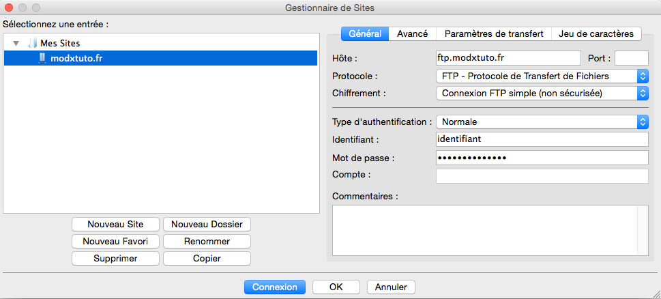The image size is (661, 299).
Task: Click the Nouveau Site button
Action: pyautogui.click(x=115, y=225)
